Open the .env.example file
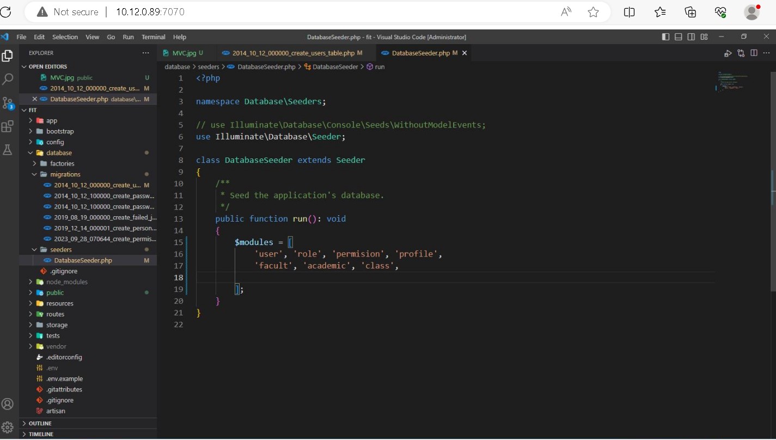Viewport: 776px width, 440px height. pyautogui.click(x=64, y=379)
